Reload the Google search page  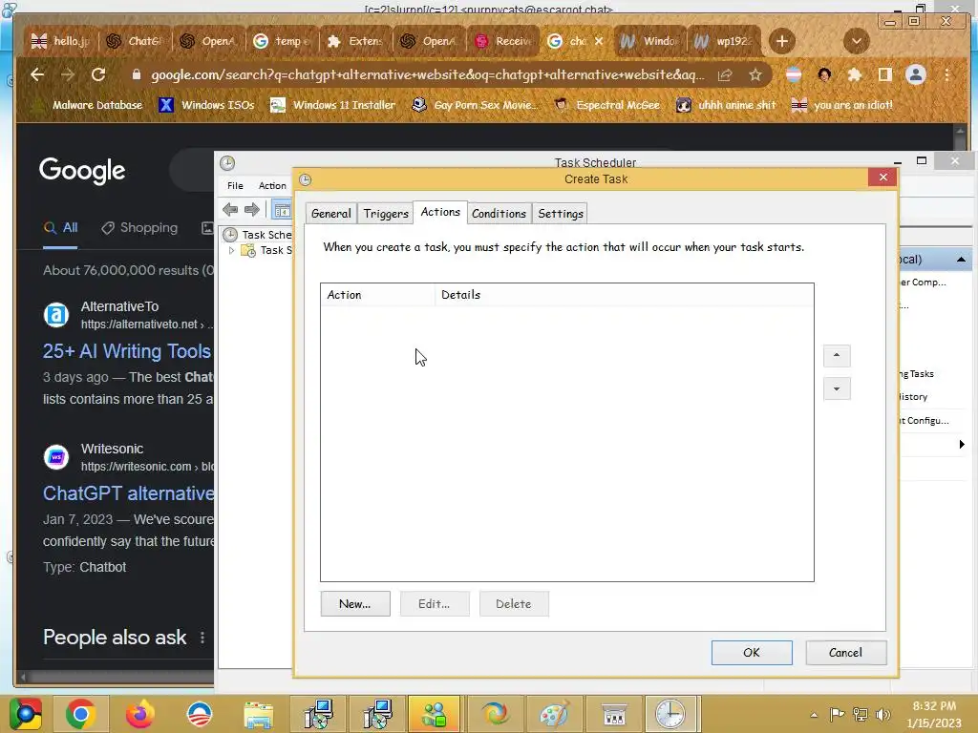[98, 75]
